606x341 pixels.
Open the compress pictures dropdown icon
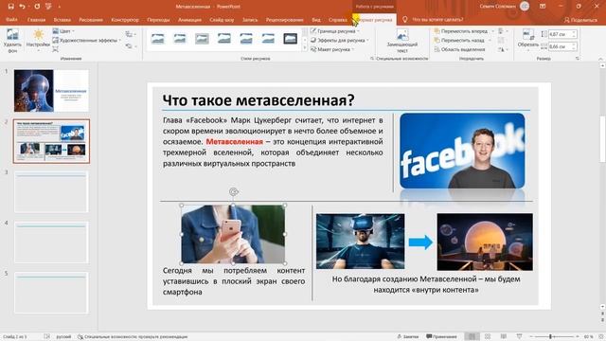(131, 35)
